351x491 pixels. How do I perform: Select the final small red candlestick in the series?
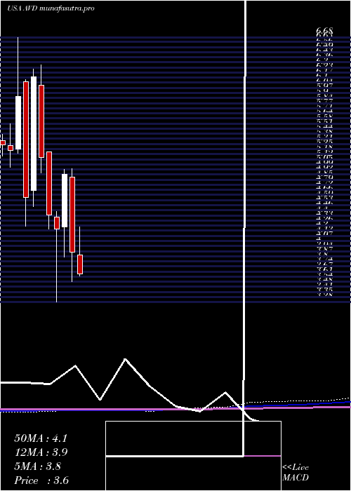click(80, 264)
